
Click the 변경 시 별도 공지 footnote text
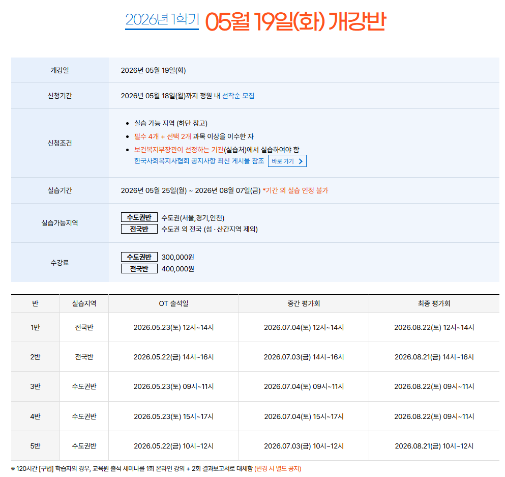click(278, 468)
